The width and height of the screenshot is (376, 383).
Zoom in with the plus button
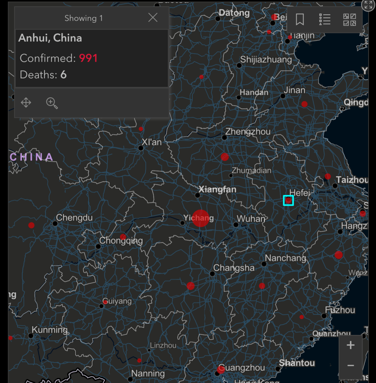350,345
